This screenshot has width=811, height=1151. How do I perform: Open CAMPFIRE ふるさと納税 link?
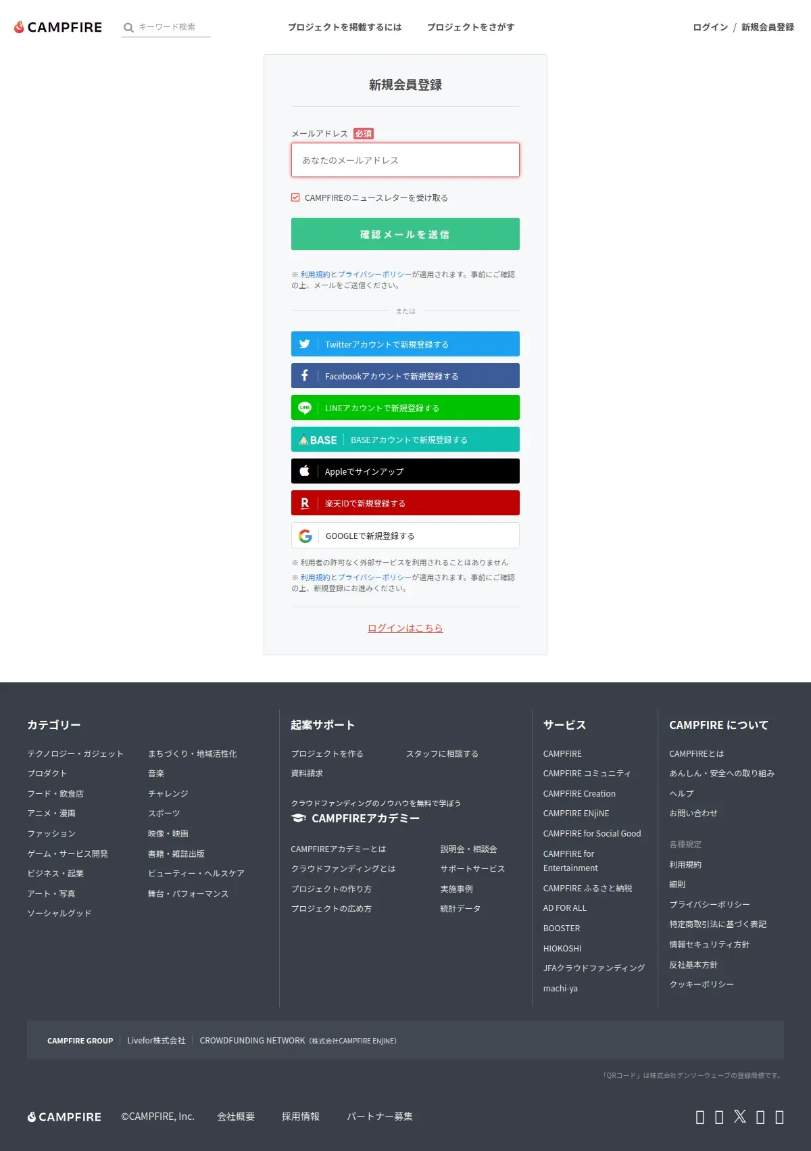[587, 889]
